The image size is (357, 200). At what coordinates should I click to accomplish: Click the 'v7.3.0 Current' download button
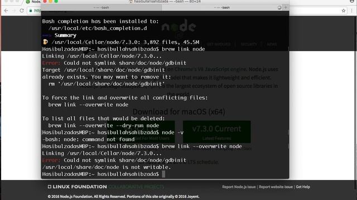tap(217, 132)
